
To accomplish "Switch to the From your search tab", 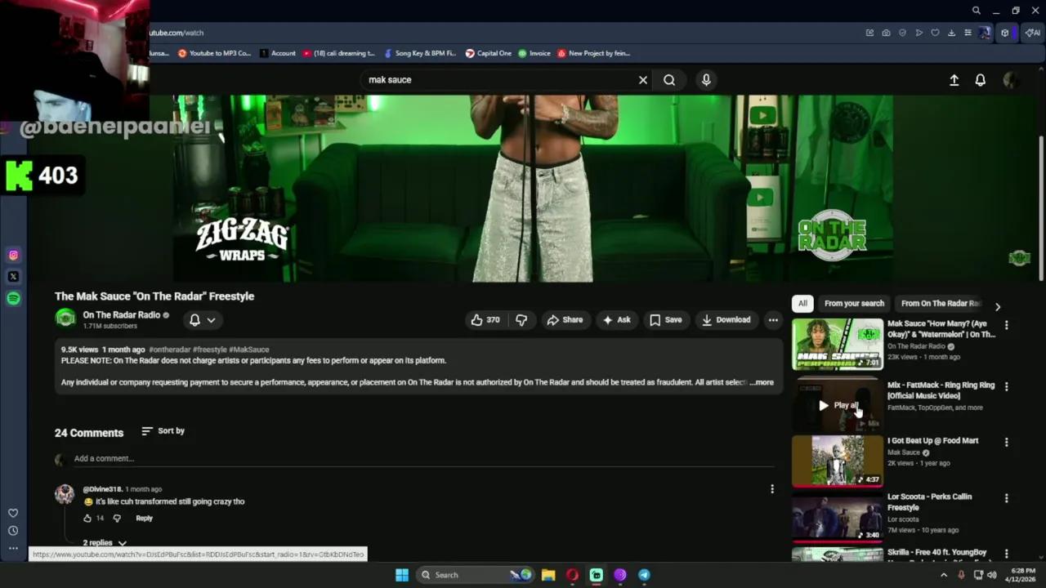I will click(x=854, y=303).
